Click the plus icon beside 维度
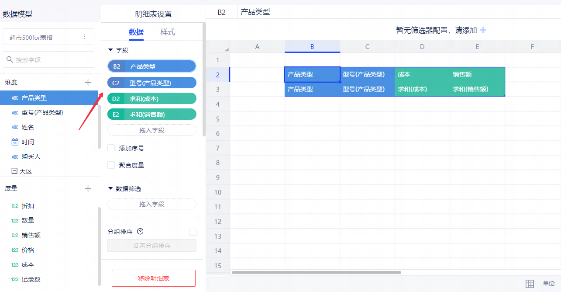561x292 pixels. (88, 82)
